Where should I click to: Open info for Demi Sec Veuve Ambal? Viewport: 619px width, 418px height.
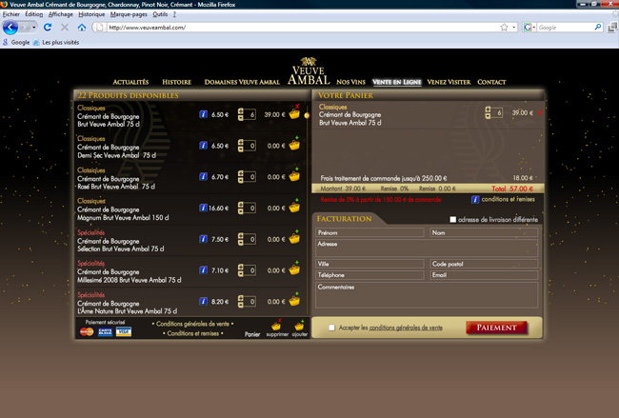203,146
